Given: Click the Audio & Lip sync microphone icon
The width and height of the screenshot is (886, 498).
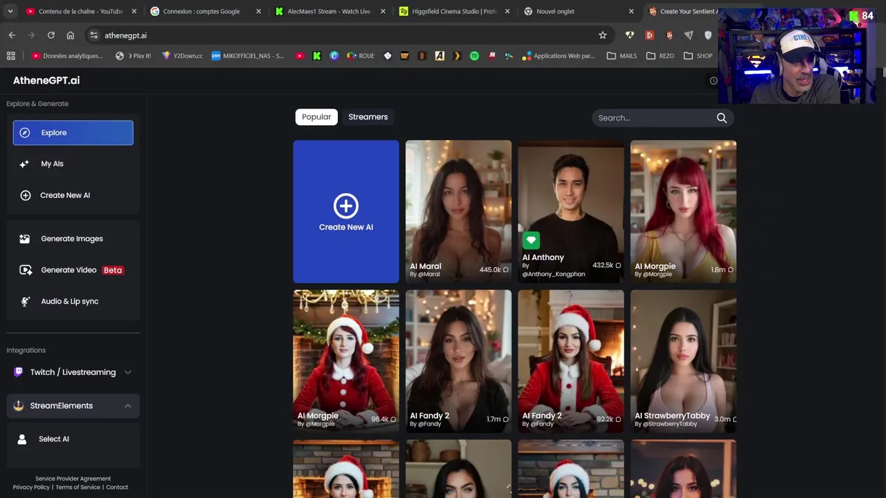Looking at the screenshot, I should tap(25, 302).
